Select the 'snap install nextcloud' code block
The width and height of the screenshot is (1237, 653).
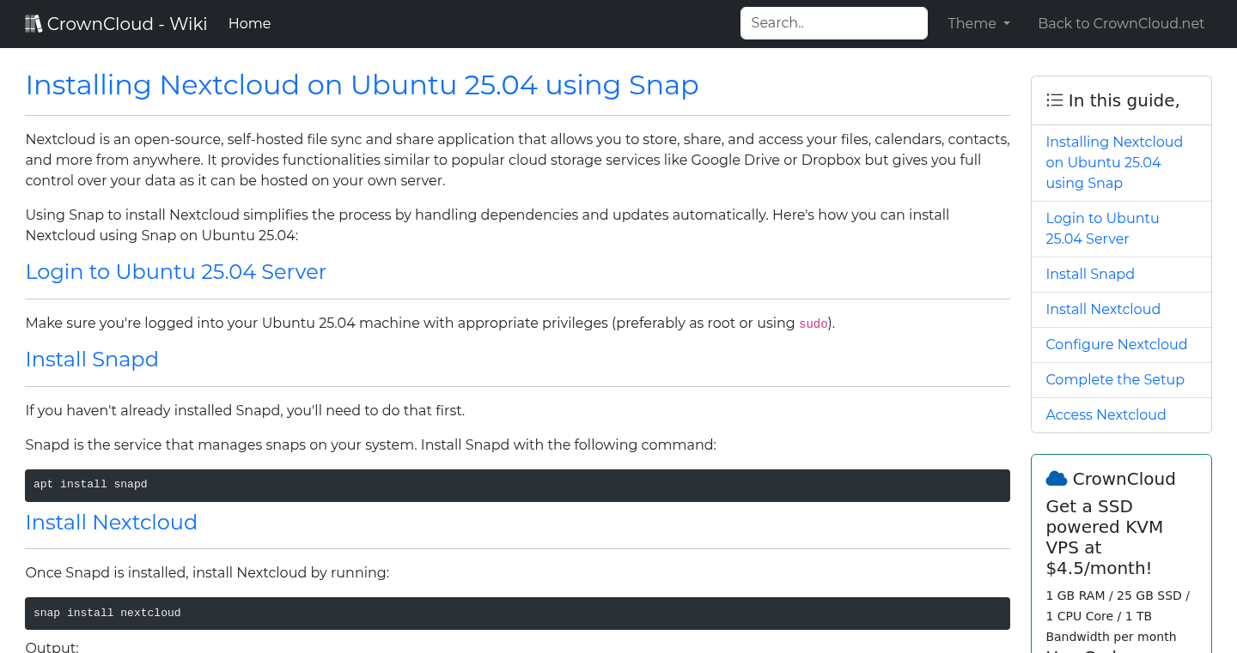[517, 613]
